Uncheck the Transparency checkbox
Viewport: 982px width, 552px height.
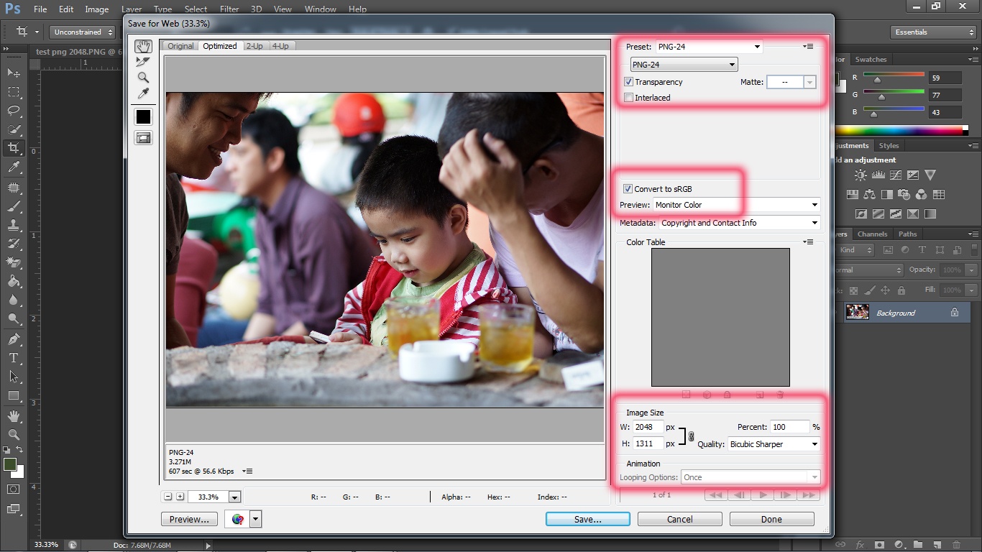coord(629,82)
